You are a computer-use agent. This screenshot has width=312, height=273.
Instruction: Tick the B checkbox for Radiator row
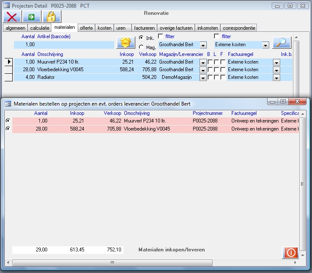[210, 77]
